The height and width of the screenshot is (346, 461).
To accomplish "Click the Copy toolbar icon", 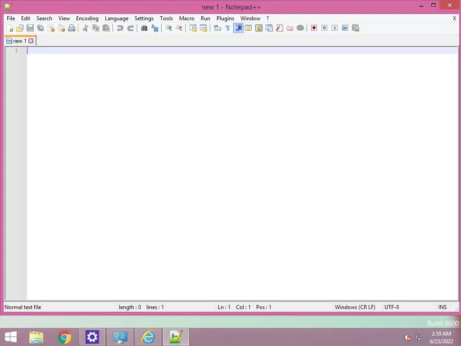I will coord(96,28).
